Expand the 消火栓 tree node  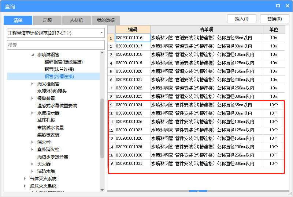[32, 142]
